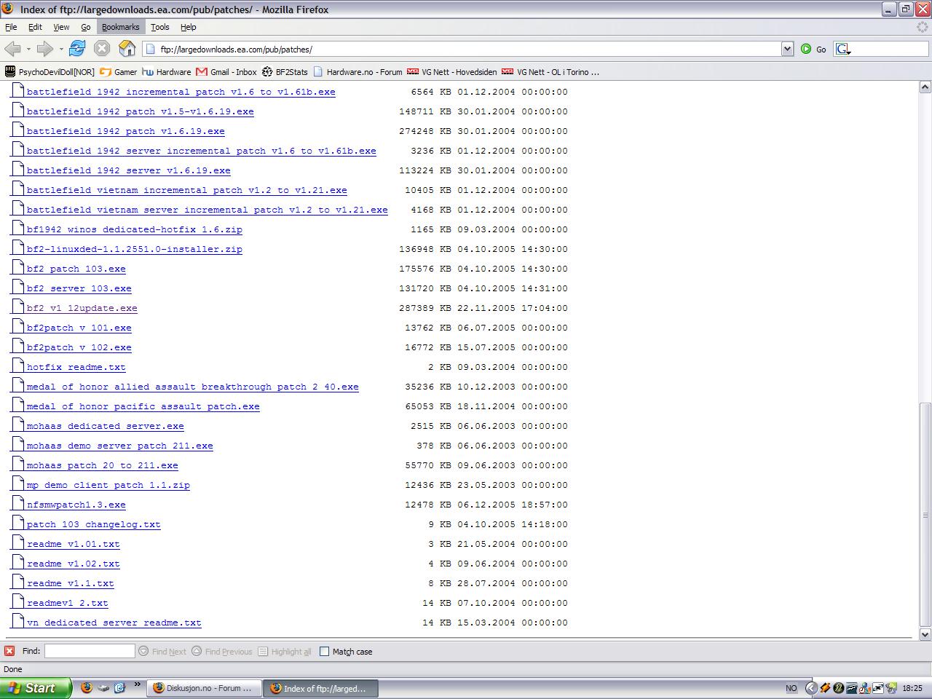Click the 18:25 system clock
The image size is (932, 699).
912,688
